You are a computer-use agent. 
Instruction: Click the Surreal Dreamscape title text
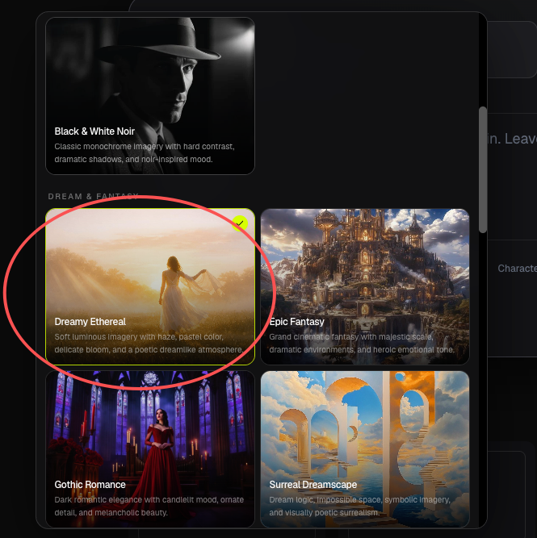313,485
